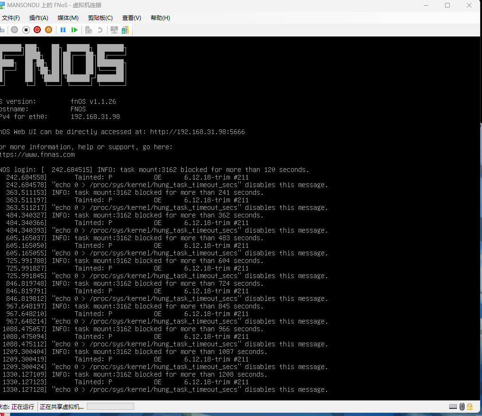Shut down the VM with the red power icon
The width and height of the screenshot is (482, 416).
tap(37, 30)
